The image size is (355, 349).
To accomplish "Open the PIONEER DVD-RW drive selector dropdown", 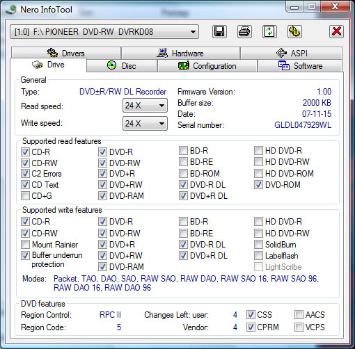I will [104, 32].
